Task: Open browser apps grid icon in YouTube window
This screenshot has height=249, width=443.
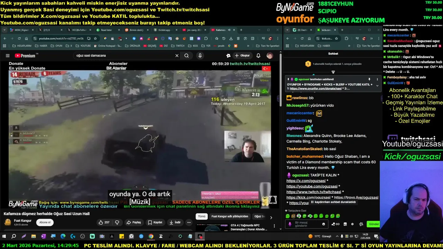Action: (5, 46)
